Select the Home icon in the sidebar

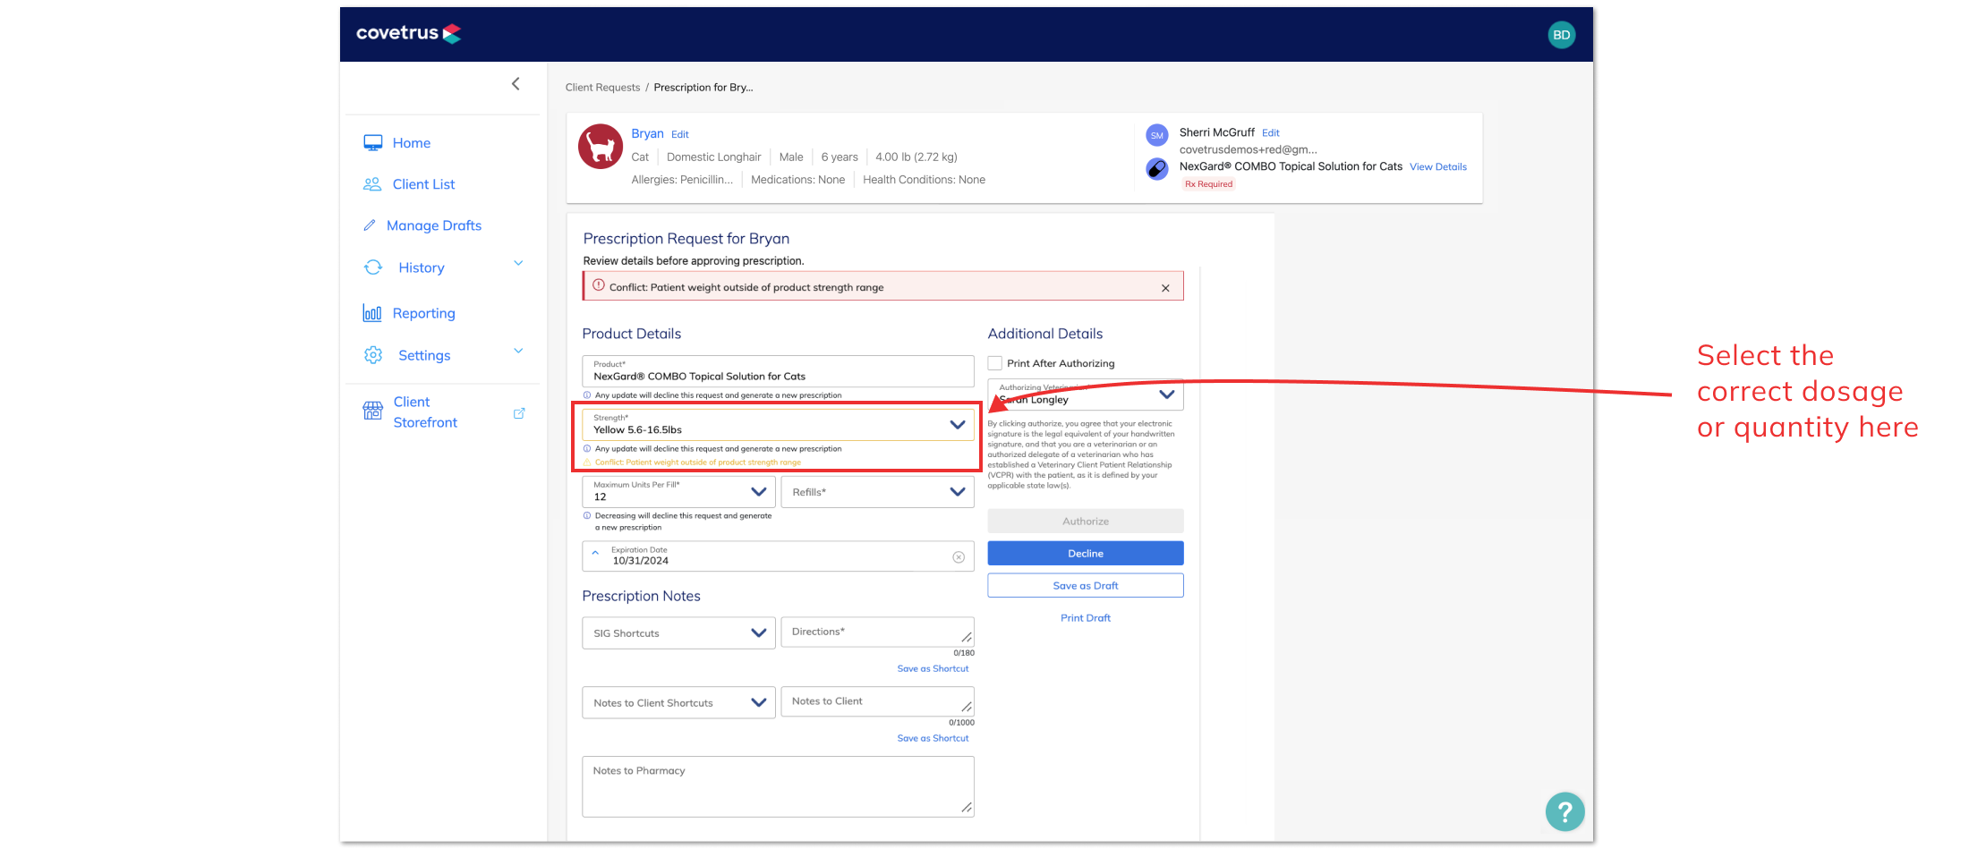[x=373, y=142]
